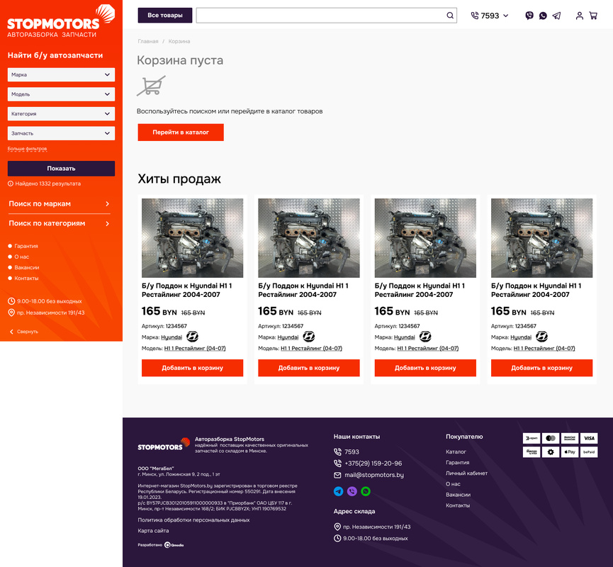Click the third product engine thumbnail

(425, 238)
